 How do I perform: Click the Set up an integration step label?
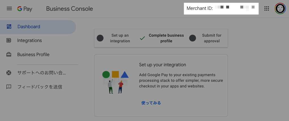point(120,38)
